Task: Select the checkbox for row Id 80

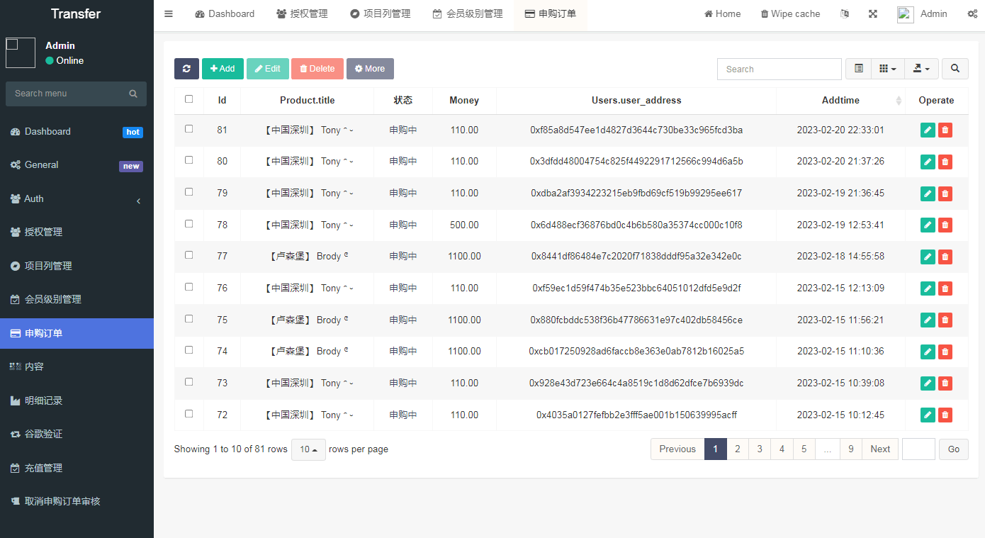Action: (x=188, y=160)
